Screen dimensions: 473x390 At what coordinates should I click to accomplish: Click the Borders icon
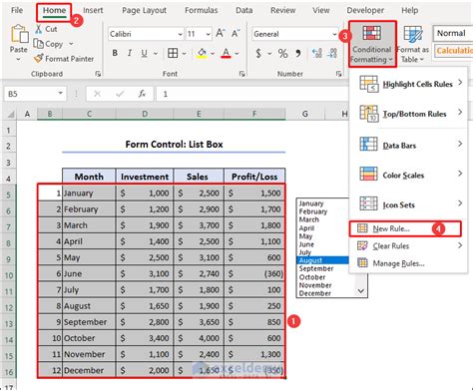tap(173, 53)
